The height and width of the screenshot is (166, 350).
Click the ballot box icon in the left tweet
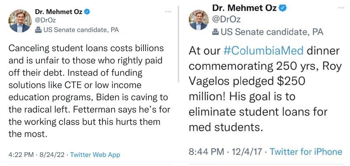point(39,30)
